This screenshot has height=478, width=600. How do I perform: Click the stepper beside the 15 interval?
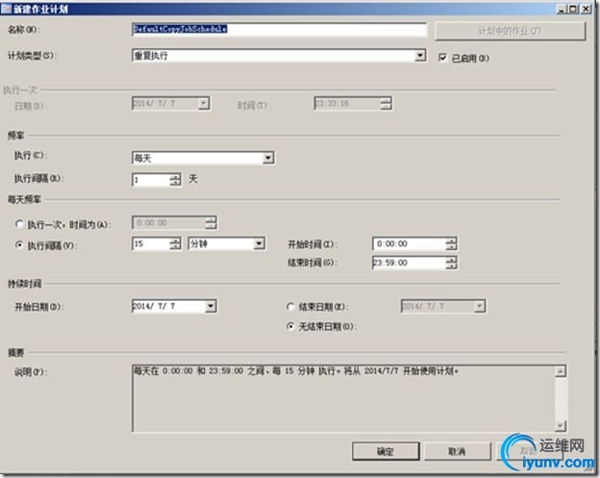pyautogui.click(x=175, y=243)
